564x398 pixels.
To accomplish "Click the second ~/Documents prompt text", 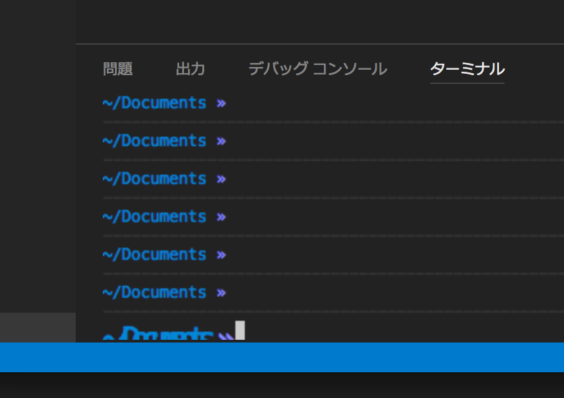I will [154, 141].
